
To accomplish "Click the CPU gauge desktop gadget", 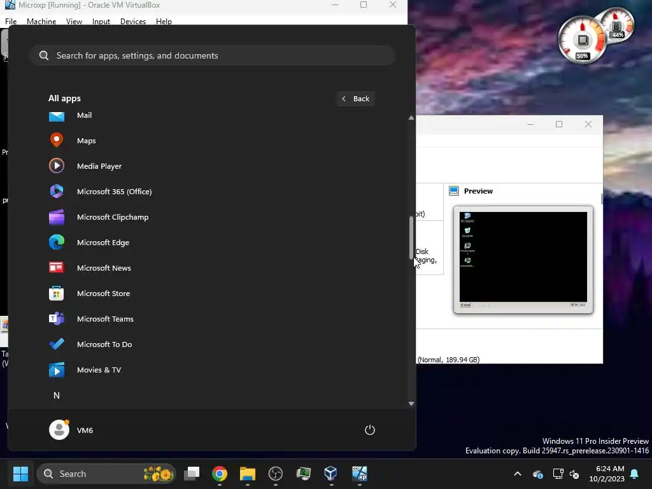I will tap(582, 40).
